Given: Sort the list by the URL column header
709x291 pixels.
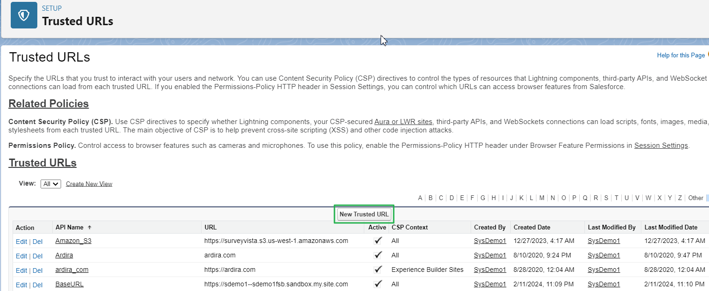Looking at the screenshot, I should click(210, 227).
